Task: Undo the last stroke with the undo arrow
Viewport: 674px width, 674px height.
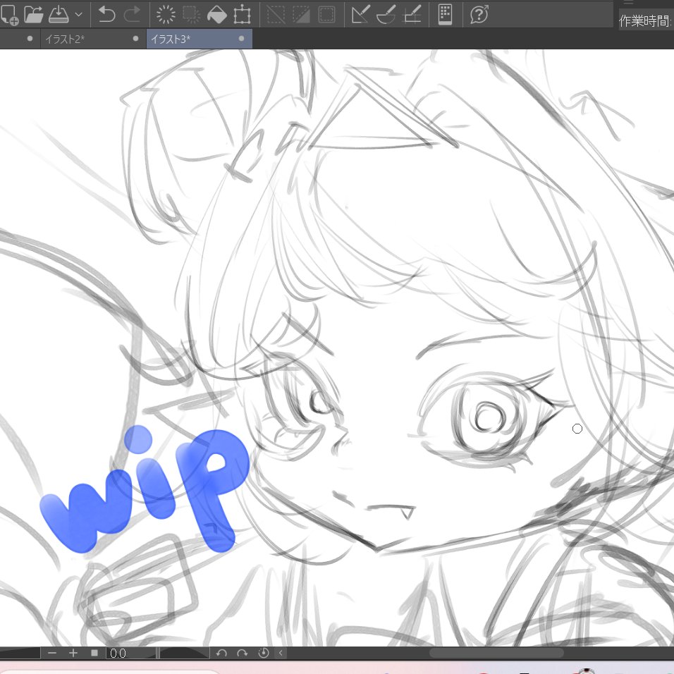Action: point(106,14)
